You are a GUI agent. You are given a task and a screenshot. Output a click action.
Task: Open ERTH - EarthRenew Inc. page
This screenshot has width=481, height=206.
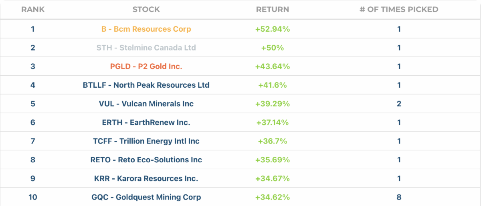pos(146,122)
